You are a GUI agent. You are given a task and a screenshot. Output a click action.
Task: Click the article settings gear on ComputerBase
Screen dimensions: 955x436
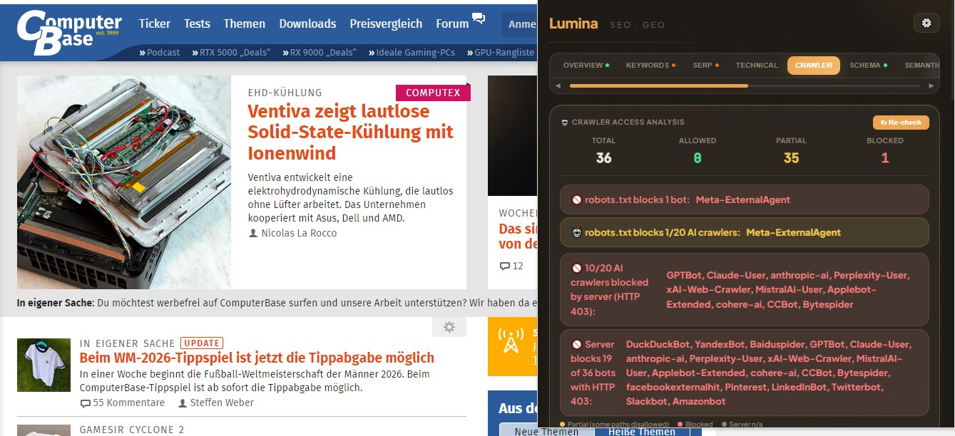pyautogui.click(x=449, y=327)
